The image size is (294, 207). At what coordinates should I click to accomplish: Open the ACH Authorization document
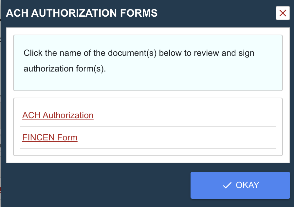click(x=58, y=115)
